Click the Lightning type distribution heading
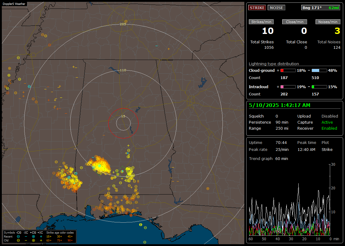The width and height of the screenshot is (345, 246). click(x=274, y=64)
